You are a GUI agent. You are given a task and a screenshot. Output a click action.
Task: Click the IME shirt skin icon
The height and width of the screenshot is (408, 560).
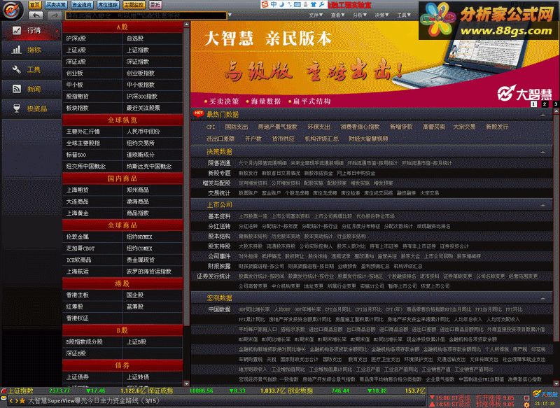(313, 4)
